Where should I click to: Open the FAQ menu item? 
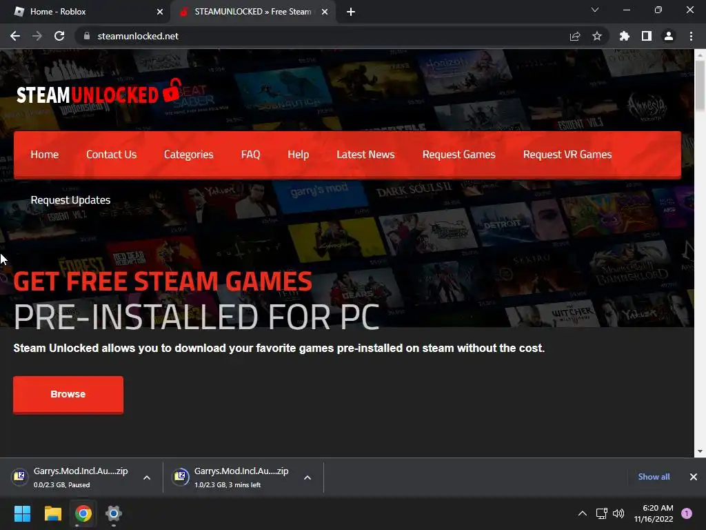tap(250, 155)
